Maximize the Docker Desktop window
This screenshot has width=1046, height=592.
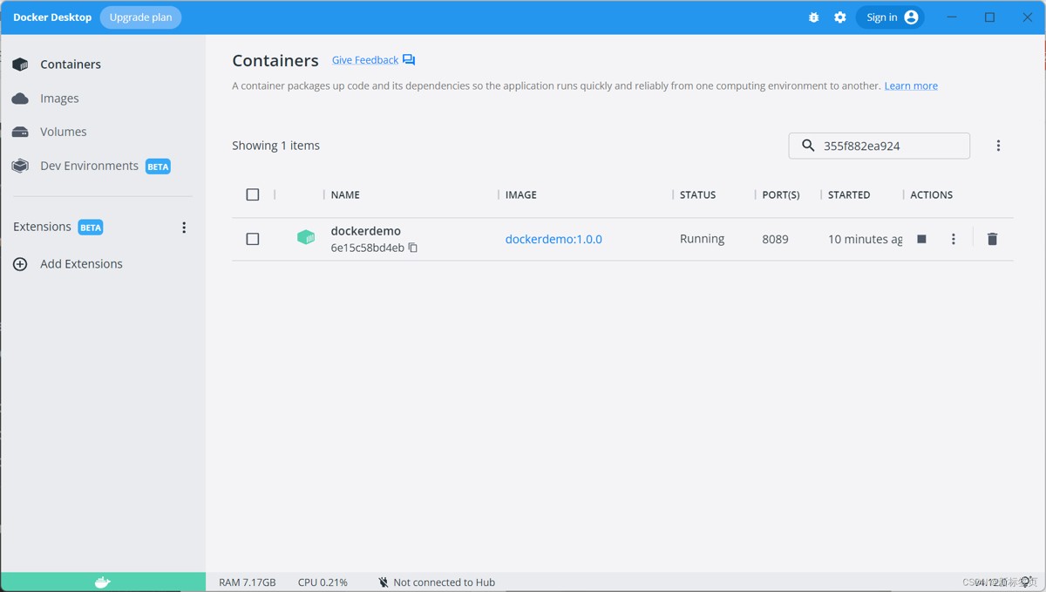[x=989, y=17]
